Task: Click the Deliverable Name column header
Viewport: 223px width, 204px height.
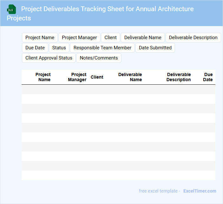Action: tap(130, 77)
